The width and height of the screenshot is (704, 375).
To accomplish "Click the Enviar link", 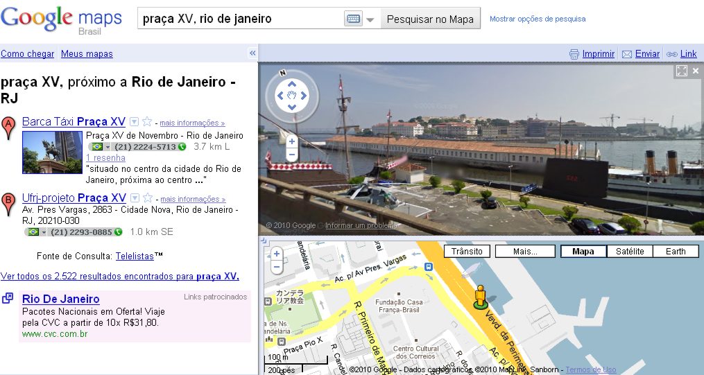I will (647, 54).
